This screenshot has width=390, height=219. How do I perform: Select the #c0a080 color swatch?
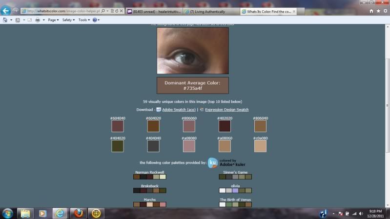[261, 146]
